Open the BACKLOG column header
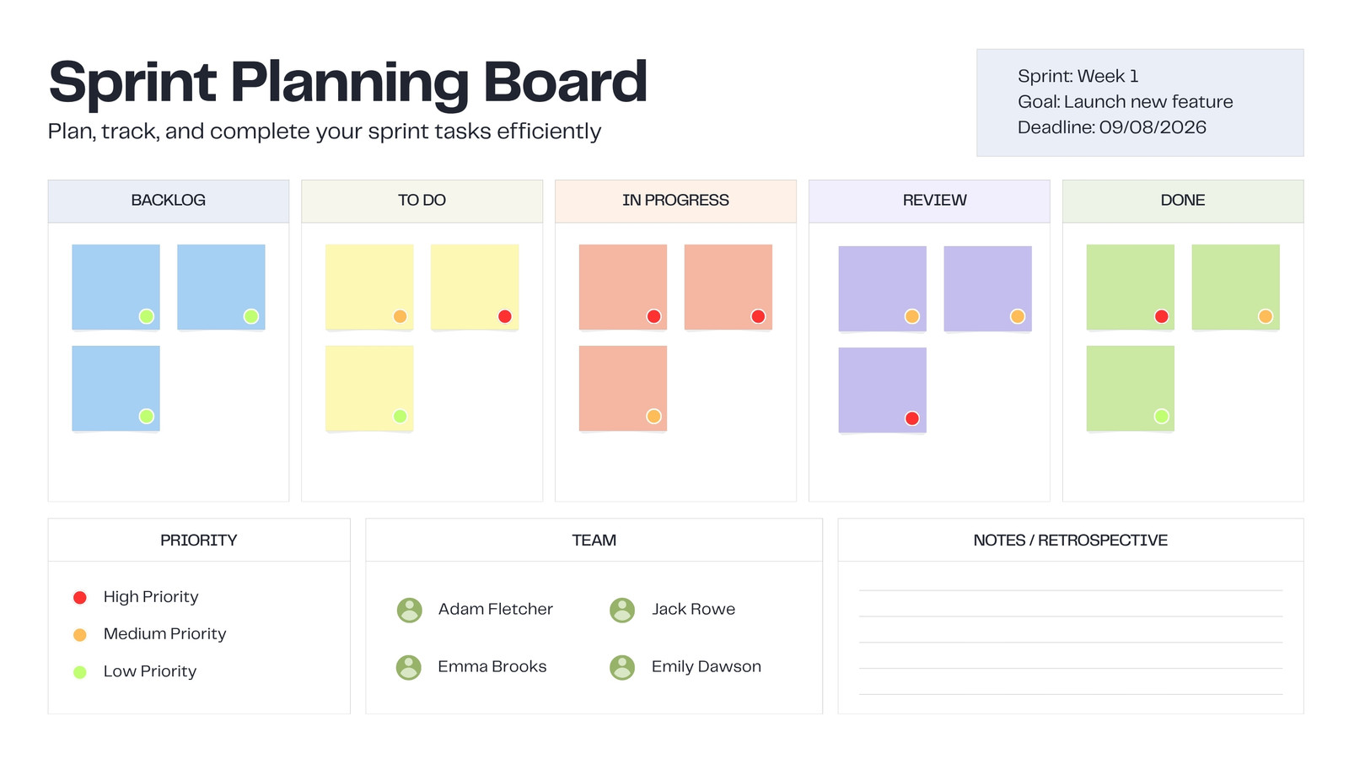Viewport: 1349px width, 759px height. pos(169,201)
